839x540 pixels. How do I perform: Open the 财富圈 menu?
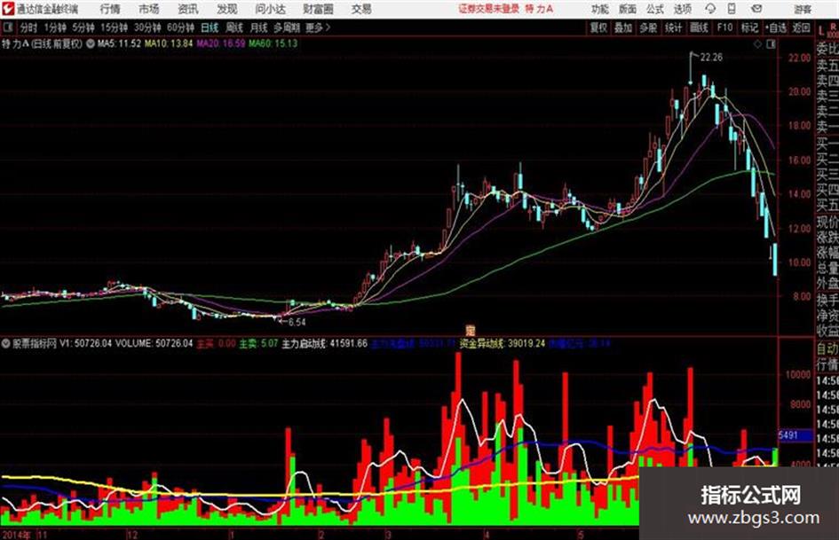click(x=318, y=9)
